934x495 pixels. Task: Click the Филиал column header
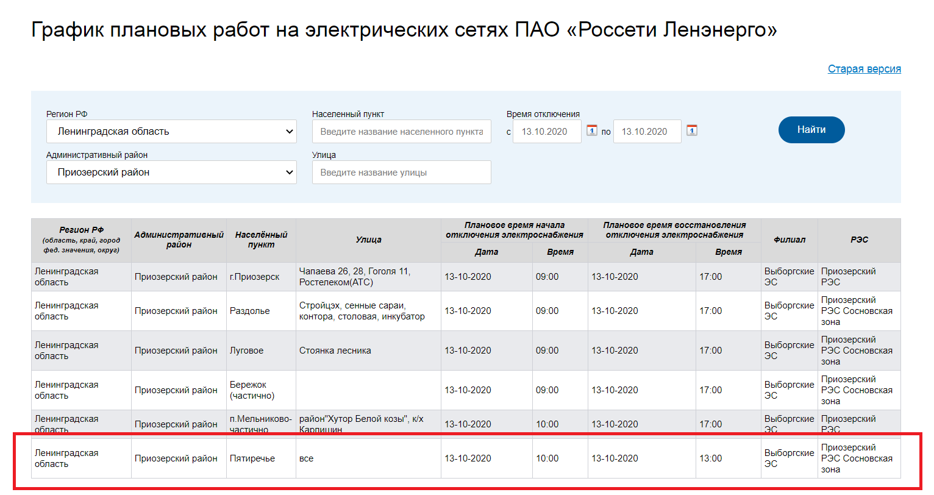[790, 240]
